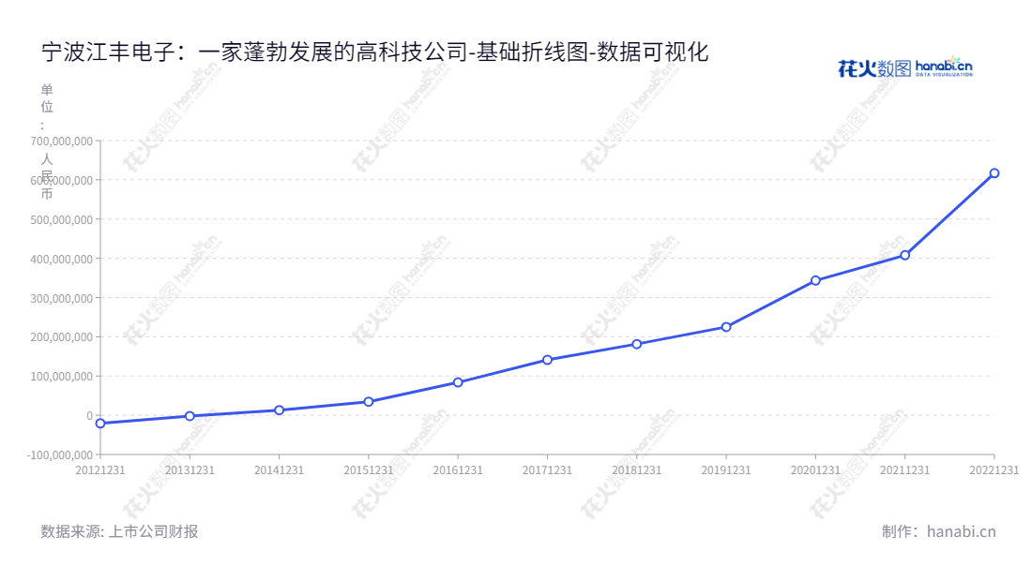Click the x-axis label 20131231
This screenshot has height=581, width=1032.
pyautogui.click(x=190, y=469)
